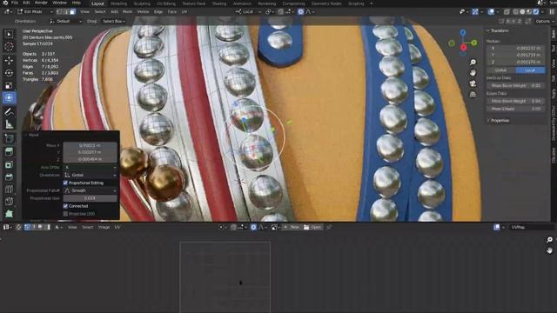Select the Move tool in left toolbar

click(x=9, y=60)
